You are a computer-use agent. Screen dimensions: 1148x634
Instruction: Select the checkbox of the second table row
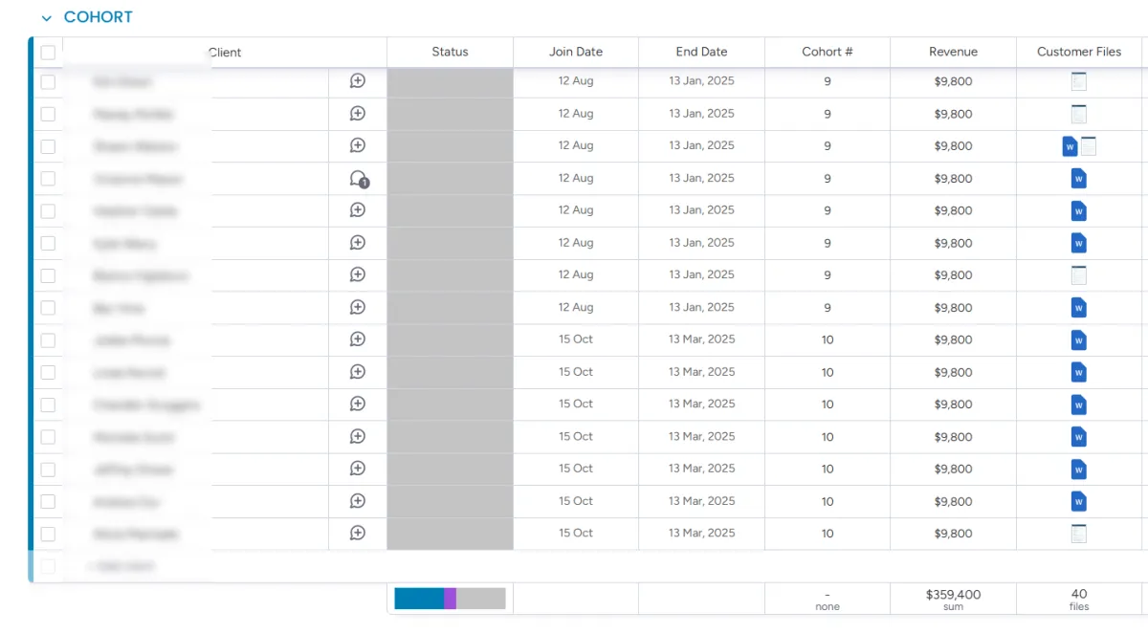48,114
